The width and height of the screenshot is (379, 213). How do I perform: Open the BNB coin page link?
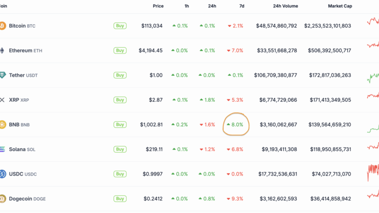pos(19,124)
